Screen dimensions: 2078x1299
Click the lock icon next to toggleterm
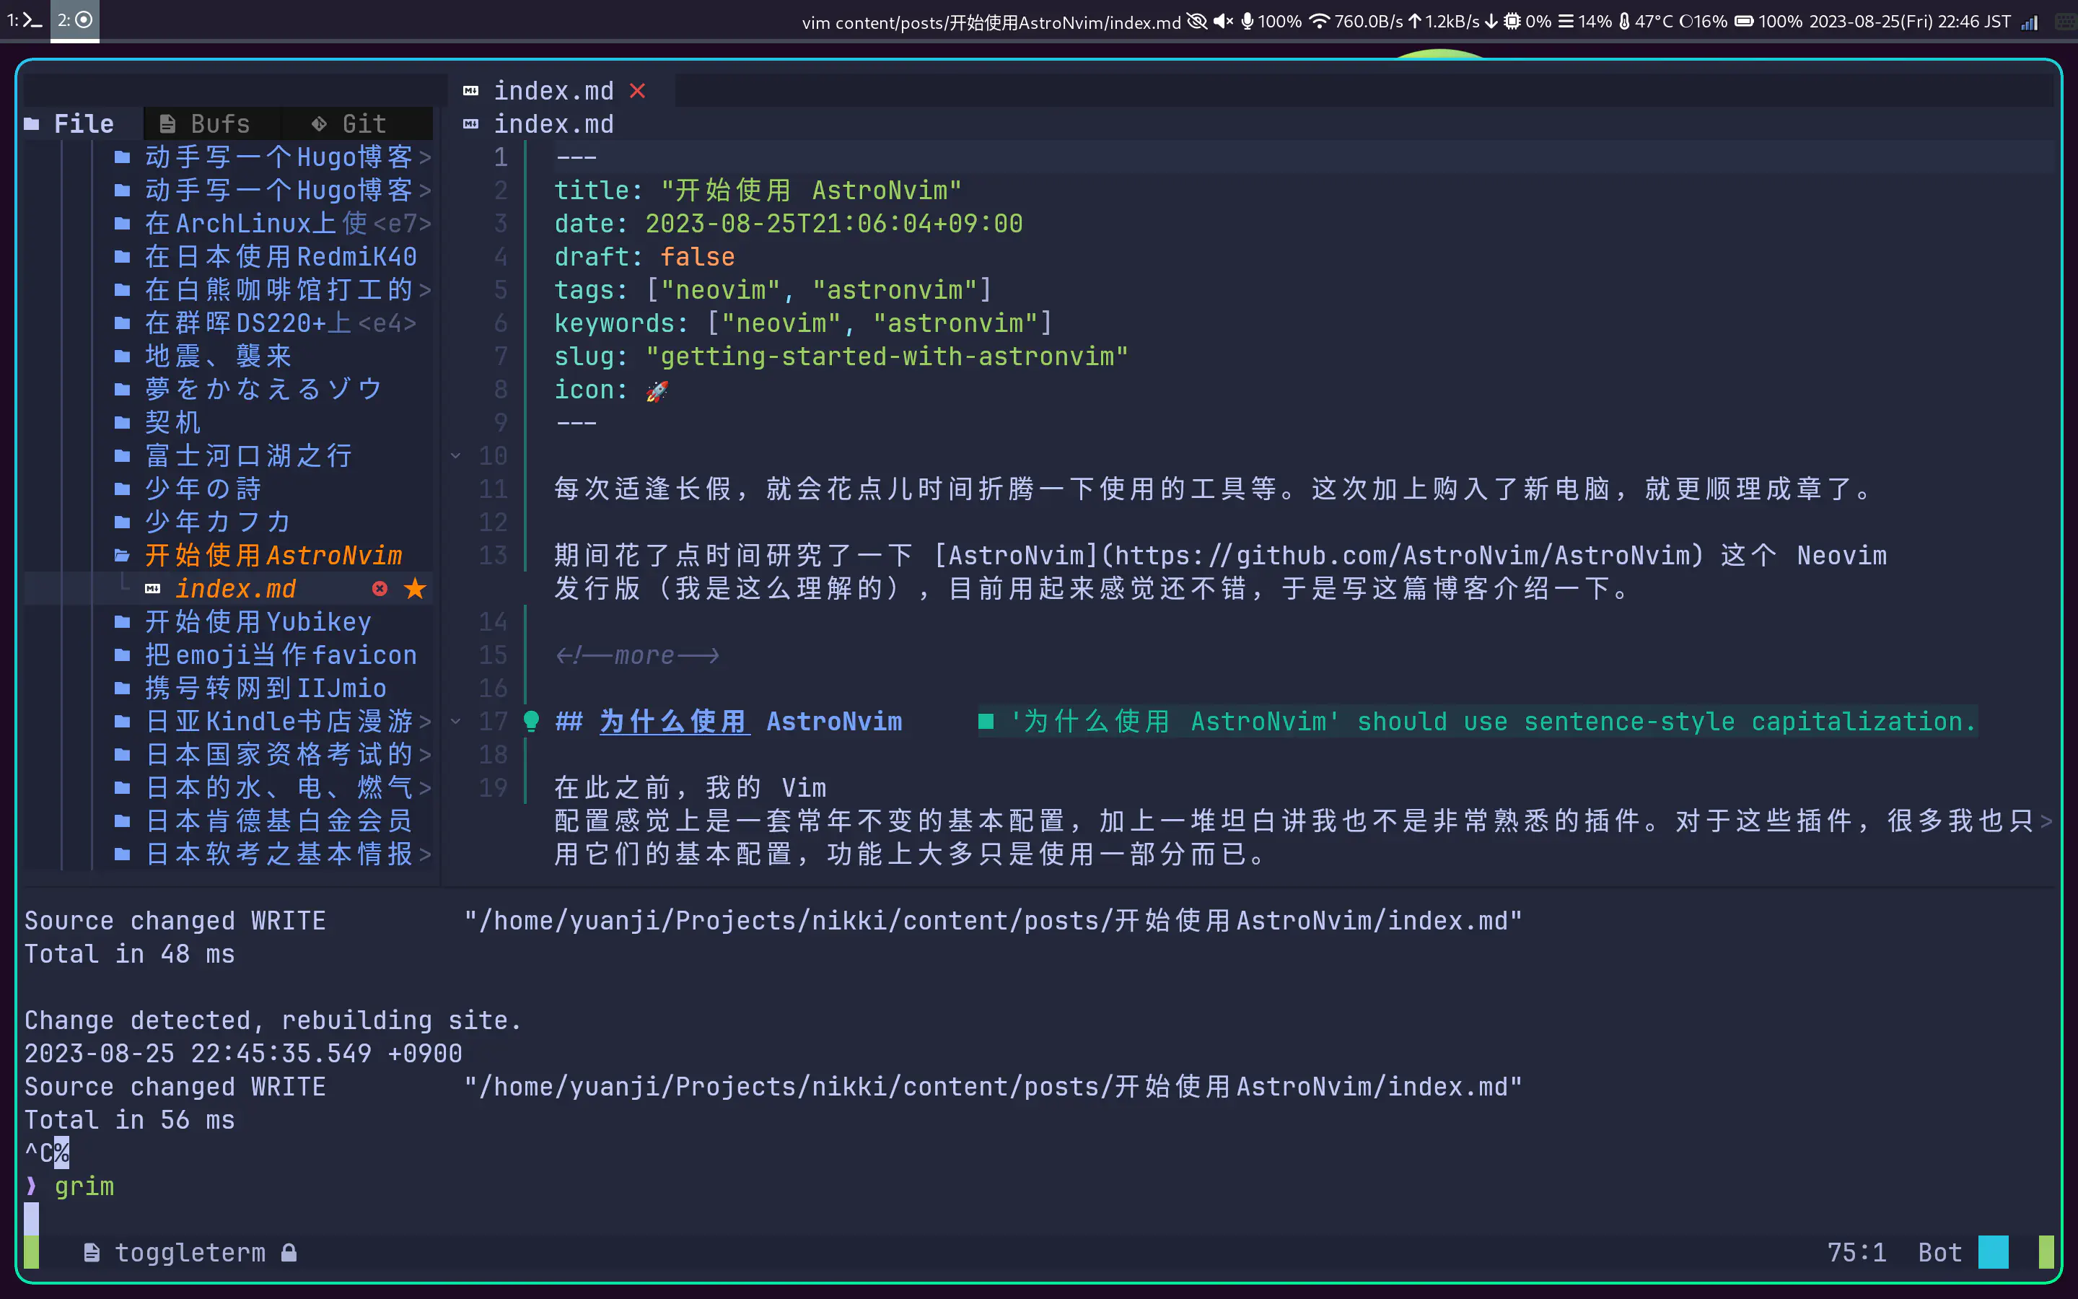coord(289,1253)
